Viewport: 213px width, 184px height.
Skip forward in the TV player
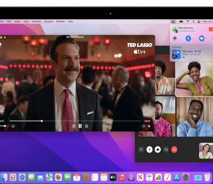click(x=87, y=126)
